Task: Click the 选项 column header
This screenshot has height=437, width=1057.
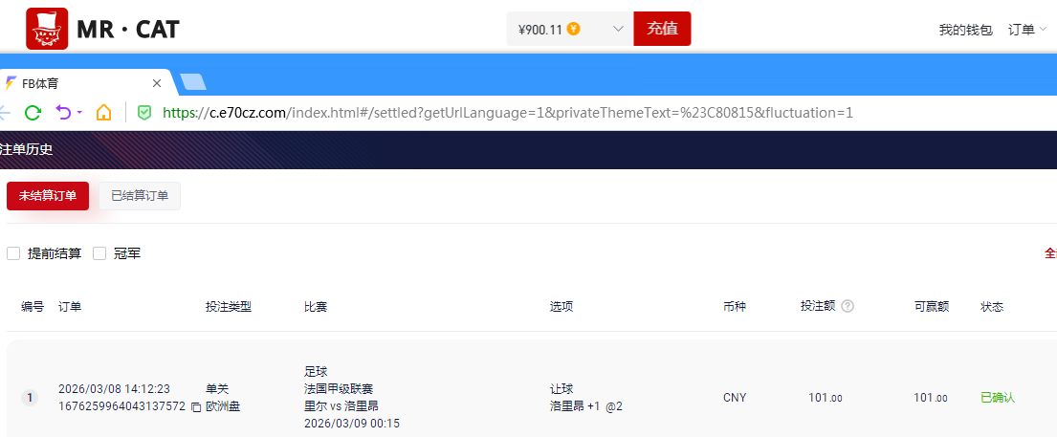Action: tap(562, 307)
